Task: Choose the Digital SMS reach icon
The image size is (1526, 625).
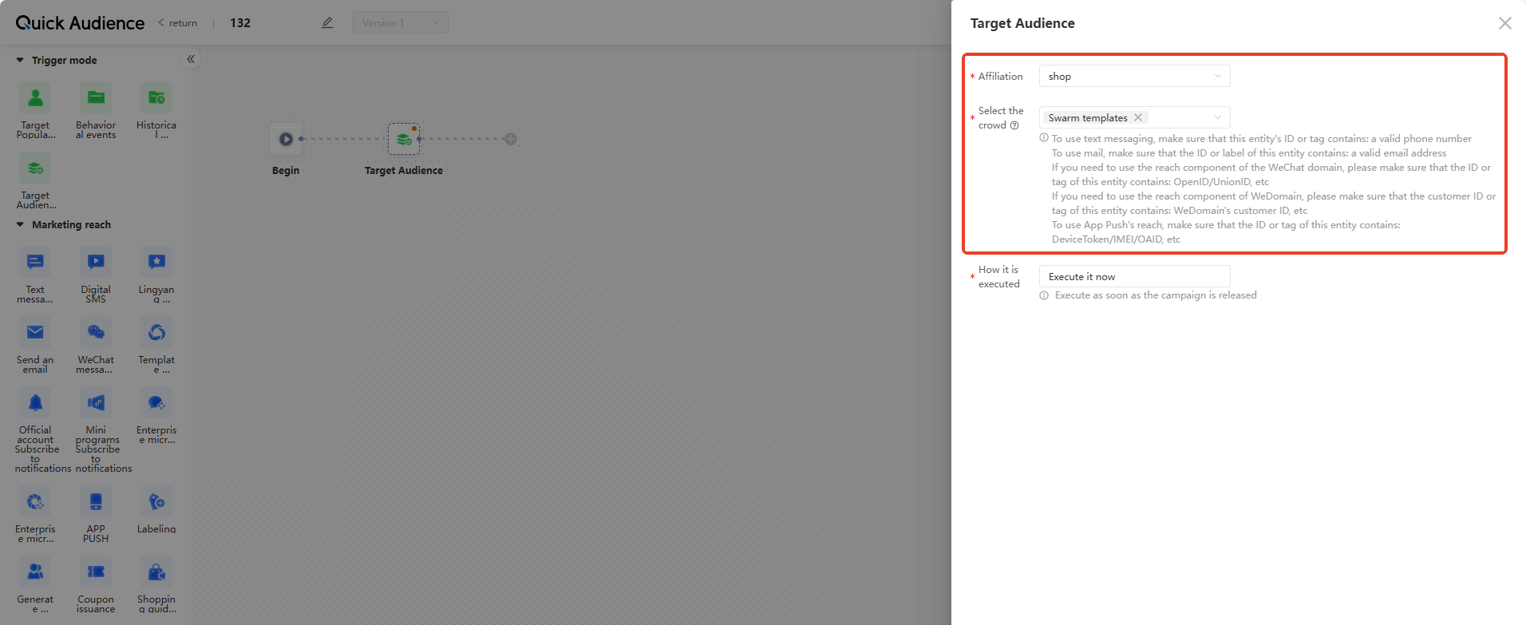Action: (96, 262)
